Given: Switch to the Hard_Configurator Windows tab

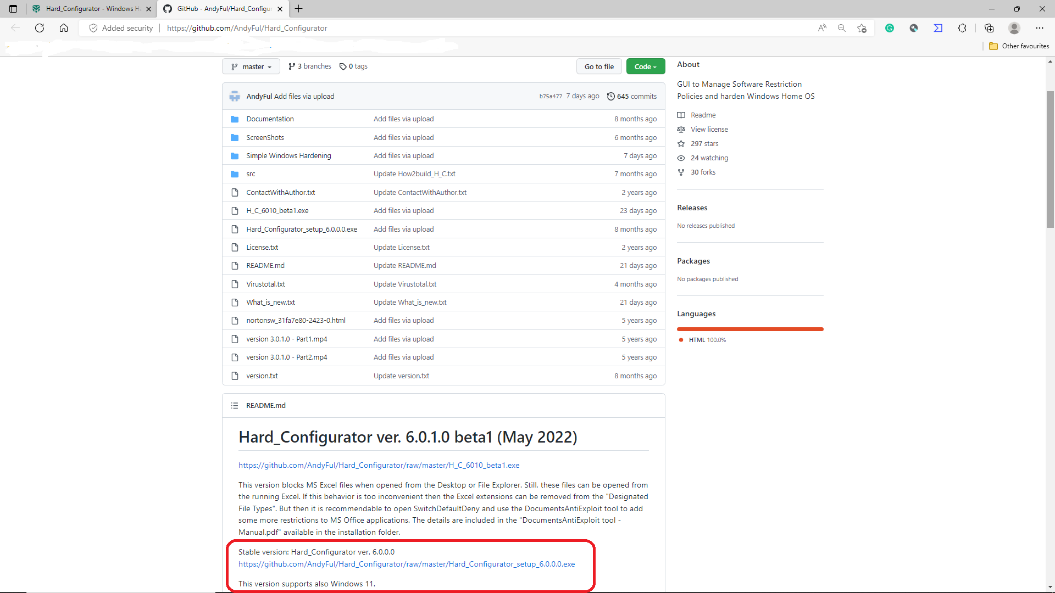Looking at the screenshot, I should (x=91, y=9).
